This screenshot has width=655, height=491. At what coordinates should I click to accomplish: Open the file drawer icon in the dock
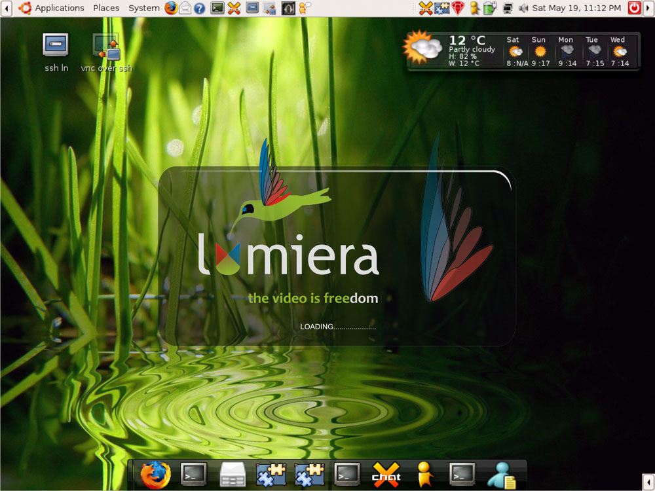(x=232, y=474)
